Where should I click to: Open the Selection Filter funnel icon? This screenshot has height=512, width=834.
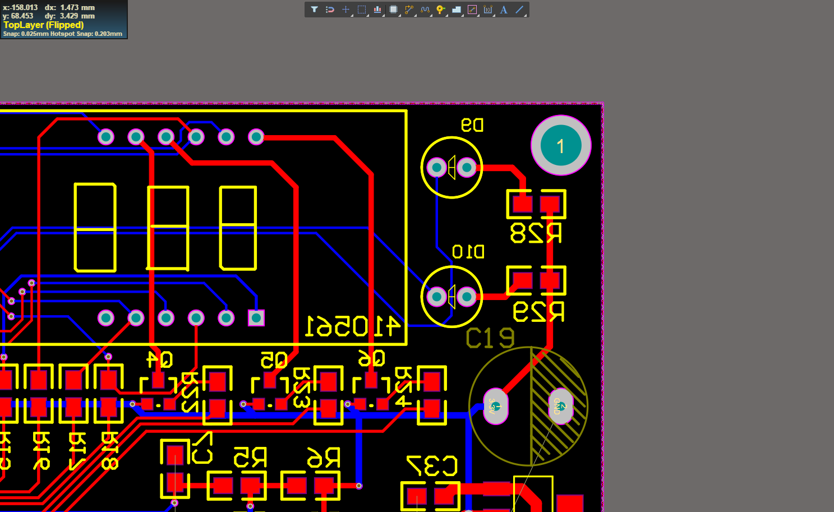coord(314,10)
